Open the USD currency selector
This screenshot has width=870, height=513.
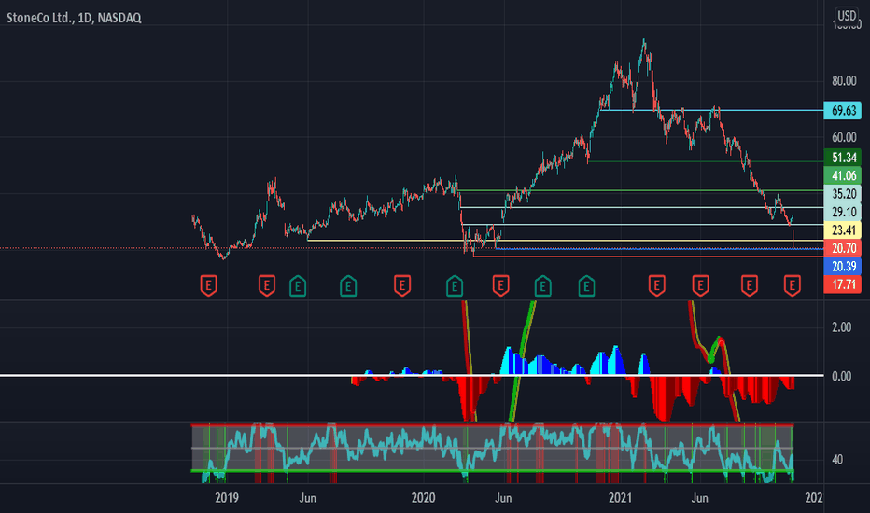click(847, 16)
